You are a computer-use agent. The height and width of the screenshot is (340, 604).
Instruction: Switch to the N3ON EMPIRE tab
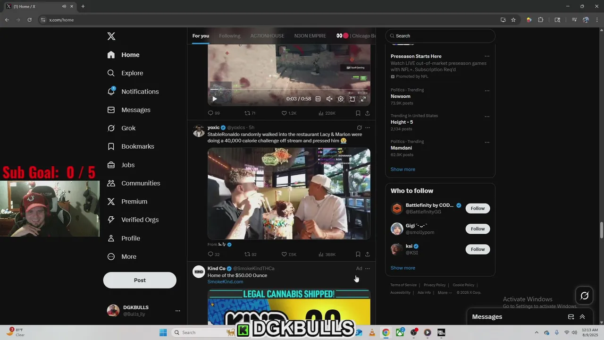pos(310,36)
